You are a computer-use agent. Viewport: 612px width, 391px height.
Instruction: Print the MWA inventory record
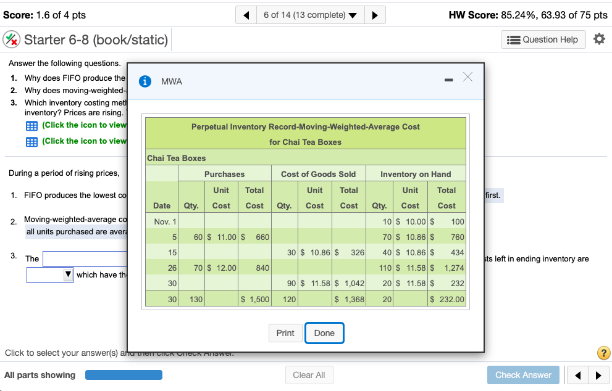(285, 333)
